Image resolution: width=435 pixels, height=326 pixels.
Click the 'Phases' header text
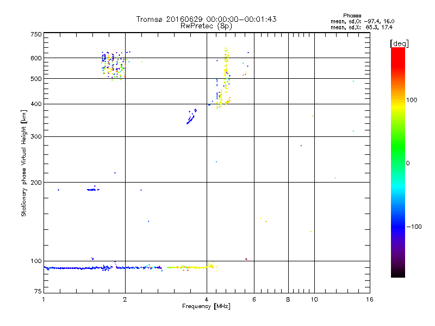tap(352, 16)
